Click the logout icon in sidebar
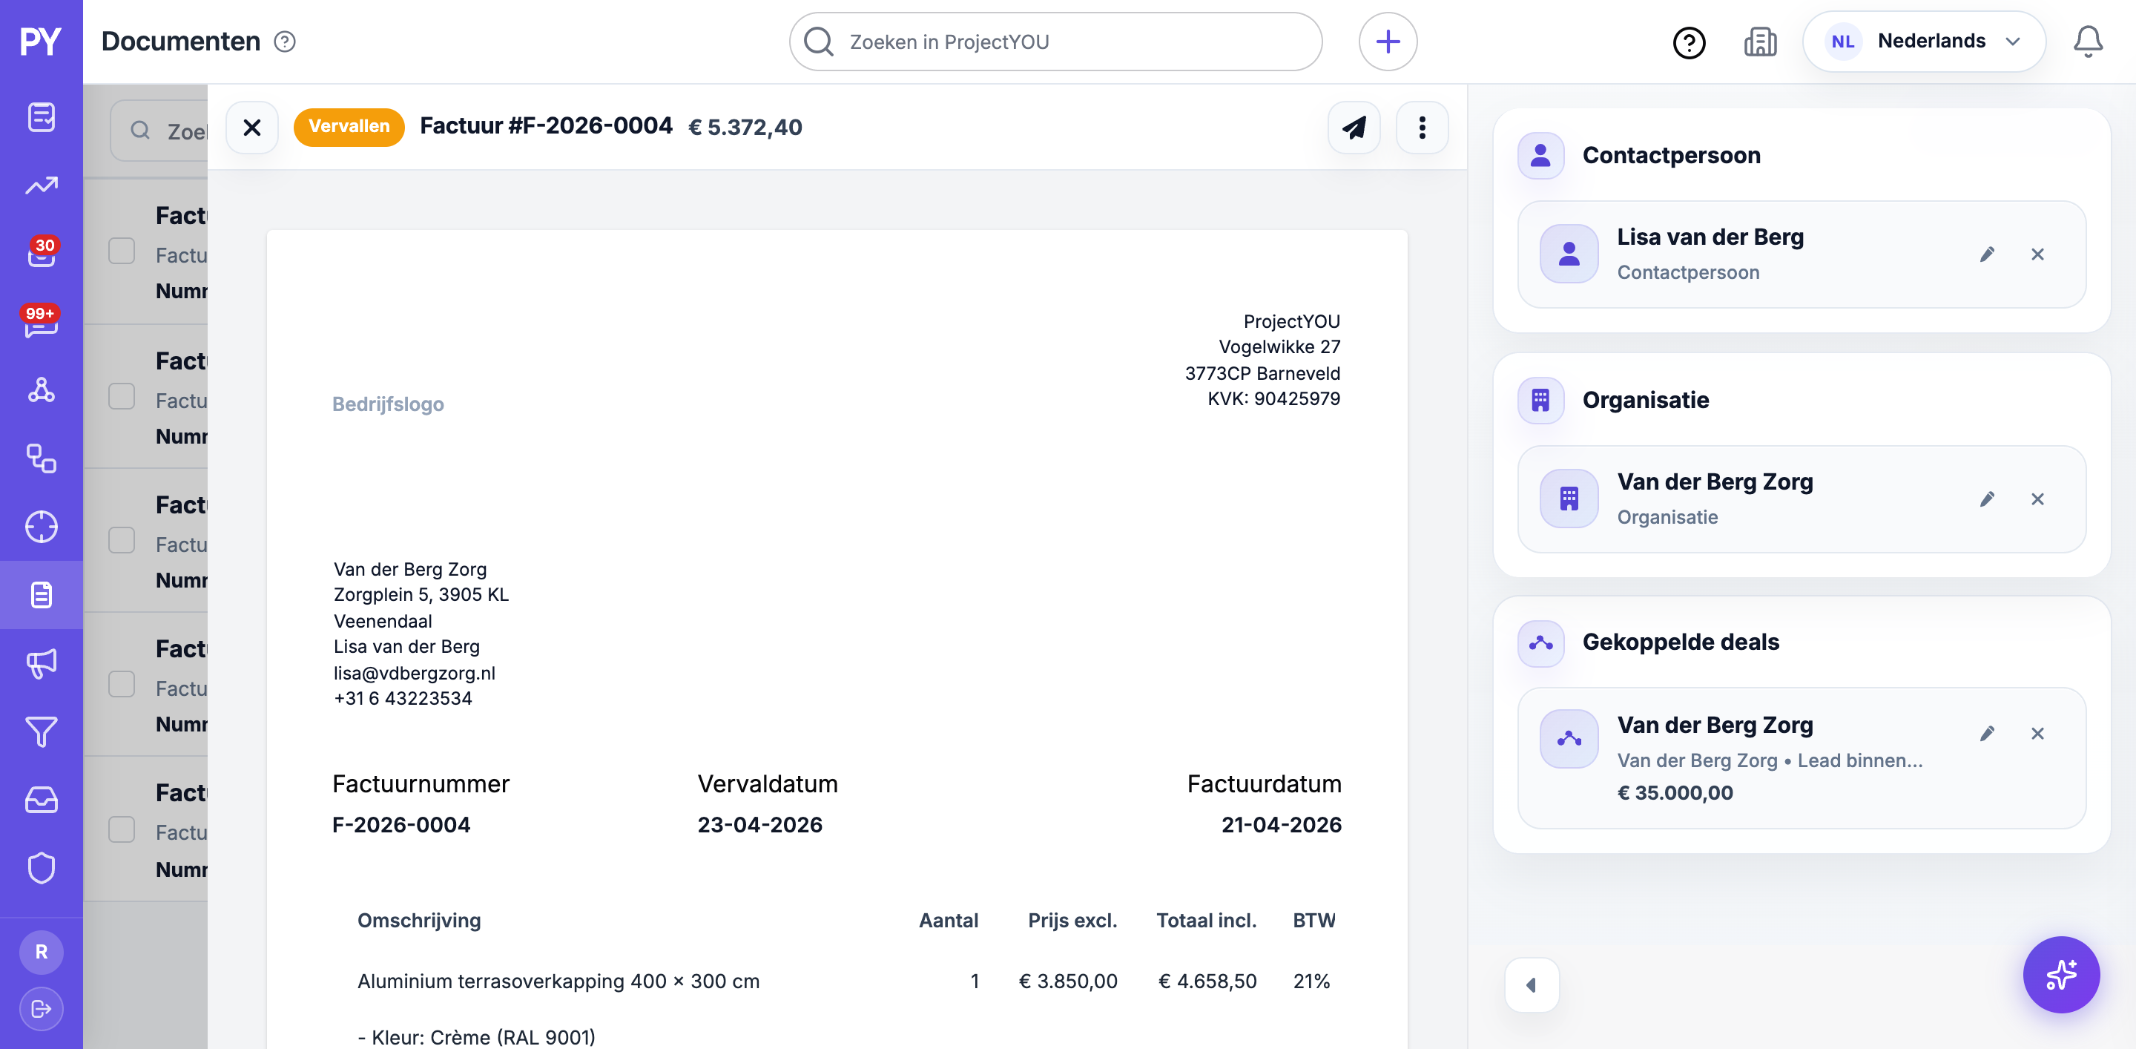 (x=41, y=1008)
